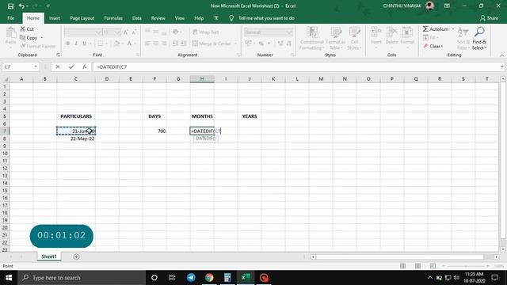Click Merge & Center
This screenshot has width=507, height=285.
(x=212, y=44)
